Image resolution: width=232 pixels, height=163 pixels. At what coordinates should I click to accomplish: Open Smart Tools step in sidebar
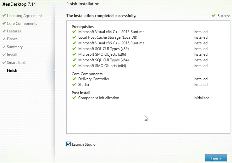pos(17,63)
